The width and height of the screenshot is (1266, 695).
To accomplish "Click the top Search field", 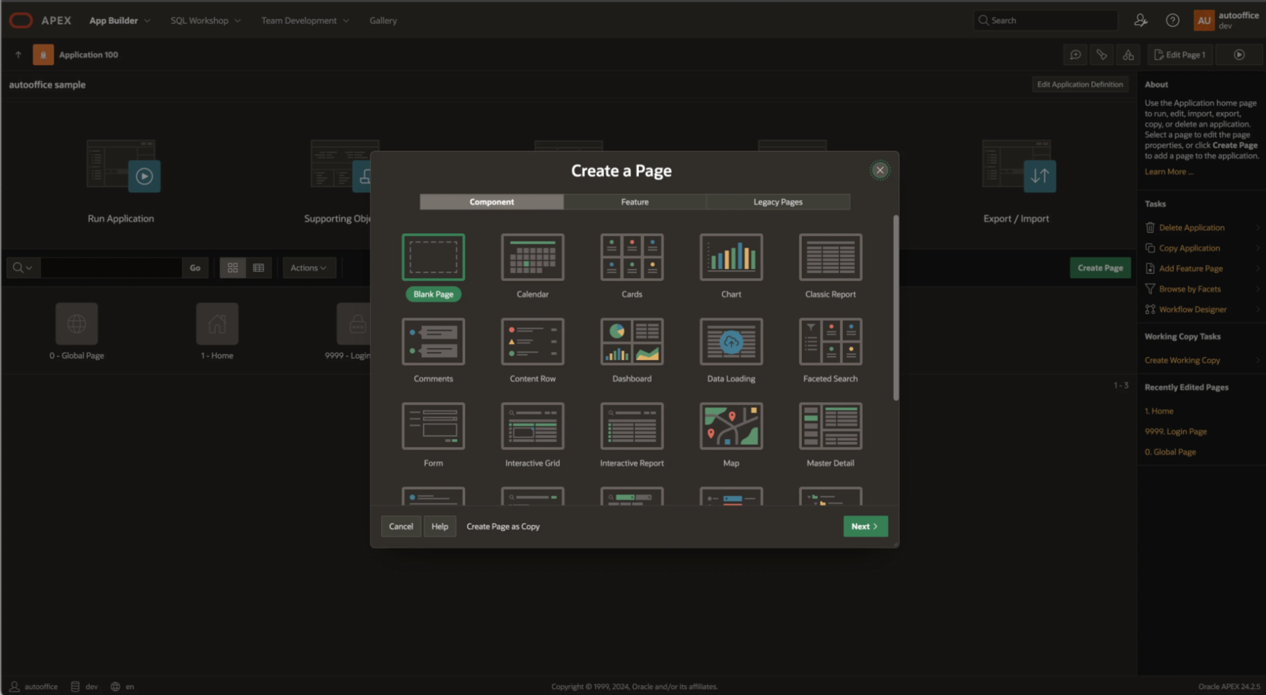I will (1045, 20).
